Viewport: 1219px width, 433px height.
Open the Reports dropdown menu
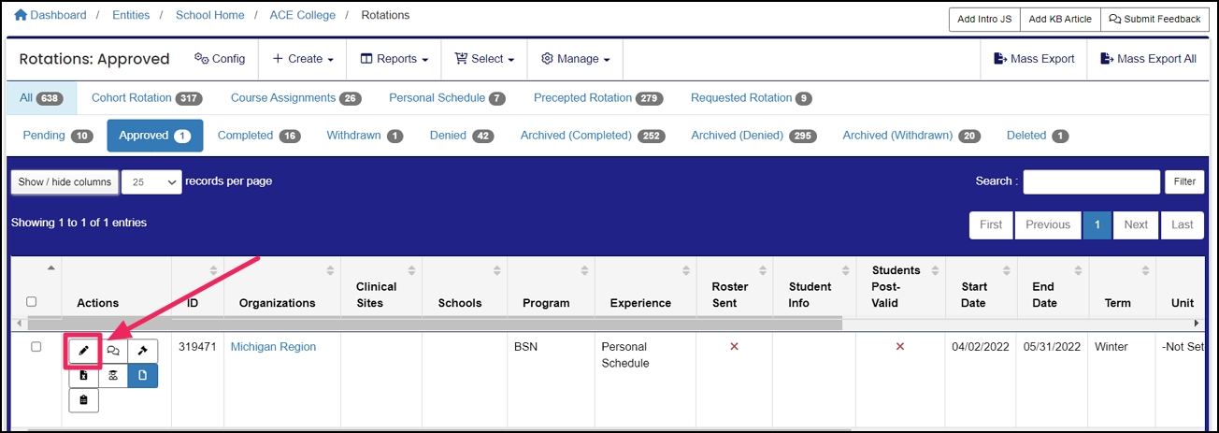click(x=394, y=59)
